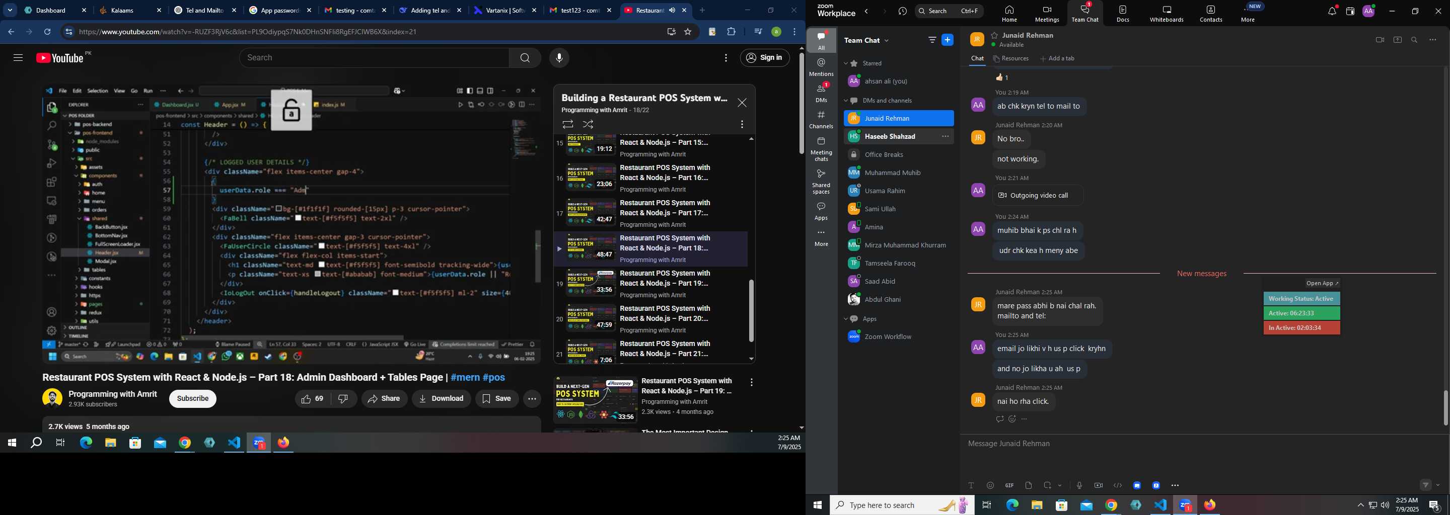Click the #mern hashtag link
The height and width of the screenshot is (515, 1450).
tap(465, 377)
